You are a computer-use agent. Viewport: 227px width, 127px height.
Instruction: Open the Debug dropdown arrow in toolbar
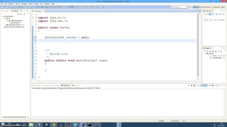39,7
